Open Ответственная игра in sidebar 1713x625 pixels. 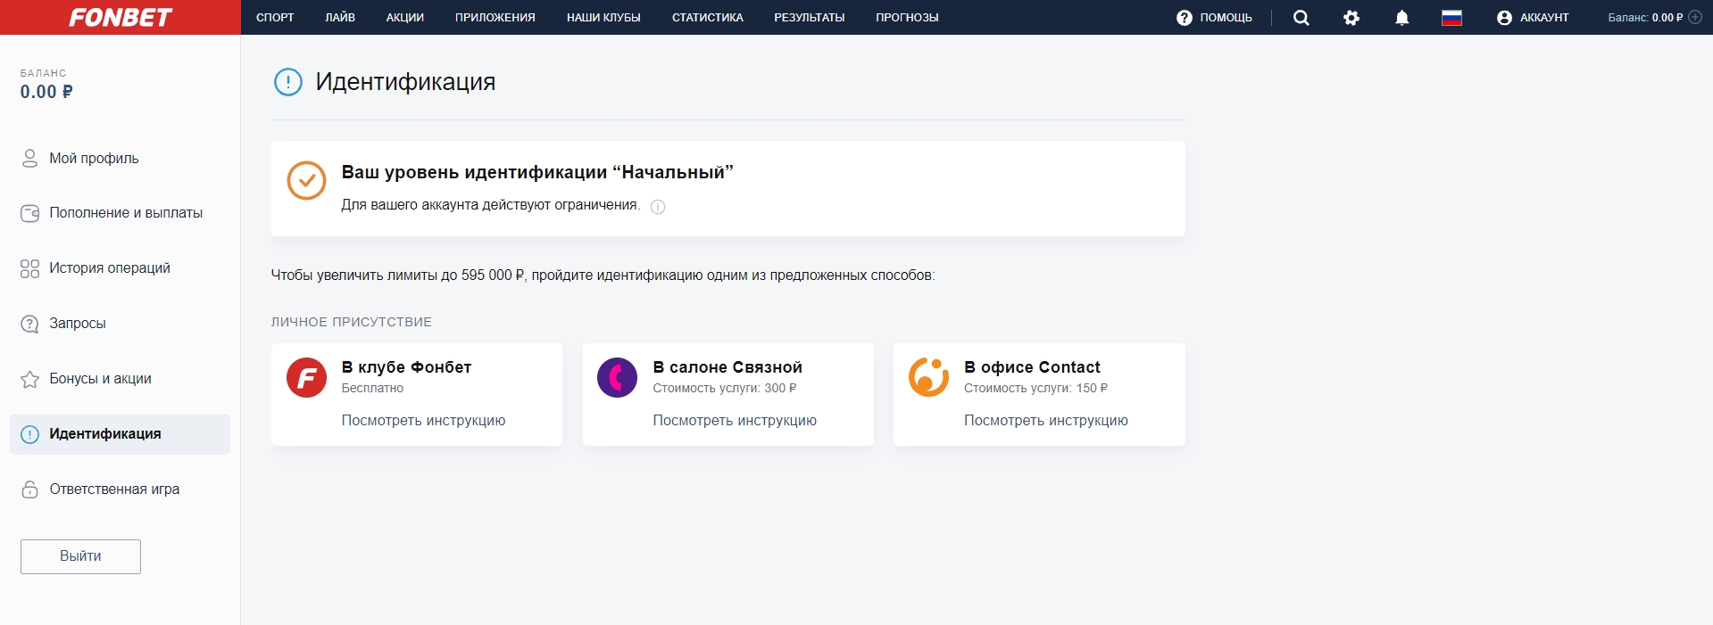click(114, 489)
